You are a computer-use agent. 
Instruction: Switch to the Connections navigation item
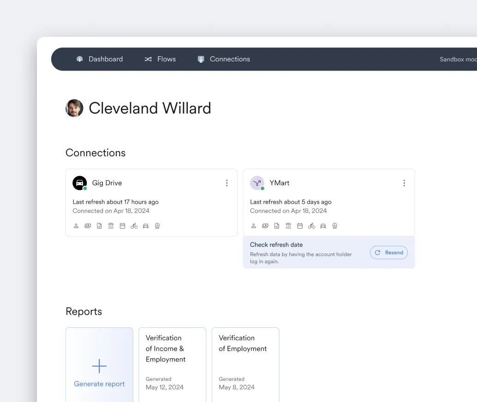pyautogui.click(x=224, y=59)
